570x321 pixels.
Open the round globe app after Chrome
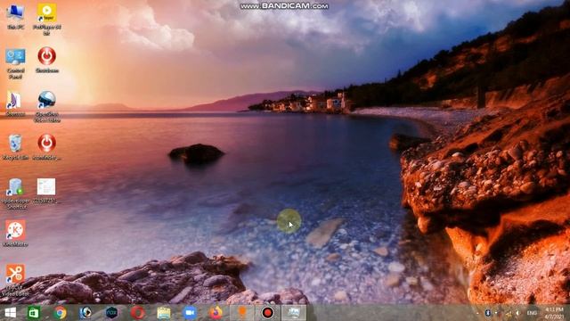pyautogui.click(x=85, y=313)
